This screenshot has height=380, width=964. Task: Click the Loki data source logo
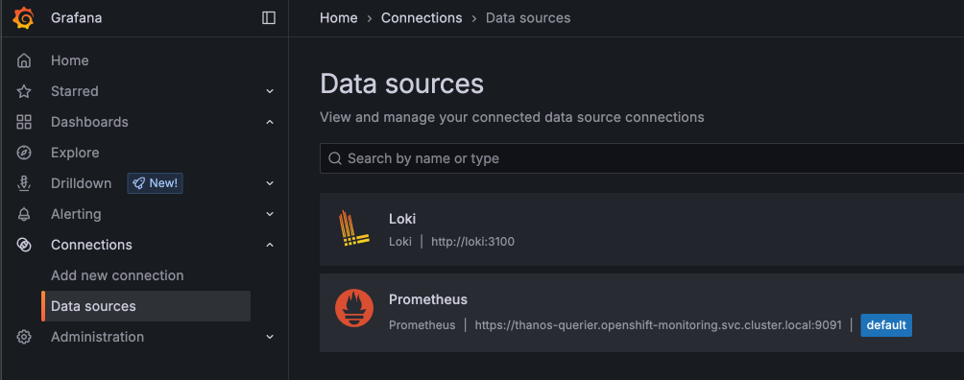(354, 228)
